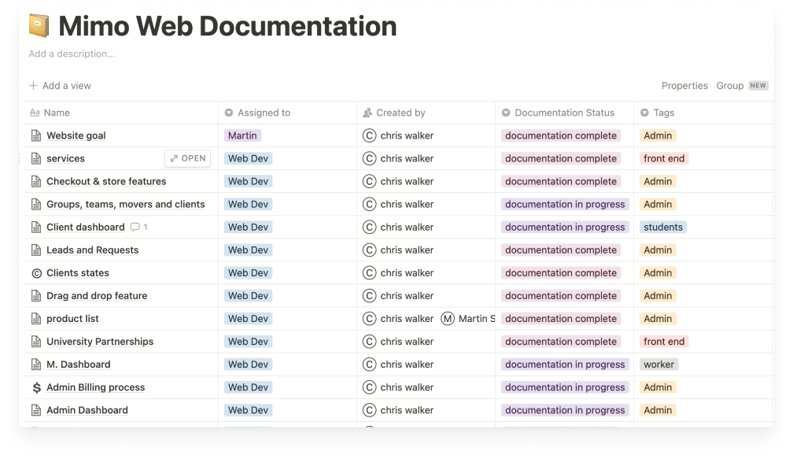Click page icon beside Drag and drop feature
The image size is (793, 459).
tap(36, 296)
